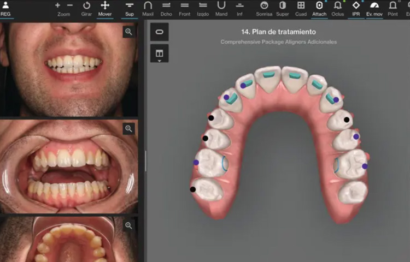Click the Oclus occlusion button
This screenshot has width=410, height=262.
[338, 8]
